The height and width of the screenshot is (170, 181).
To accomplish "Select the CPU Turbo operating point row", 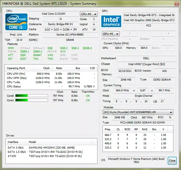I will 51,82.
